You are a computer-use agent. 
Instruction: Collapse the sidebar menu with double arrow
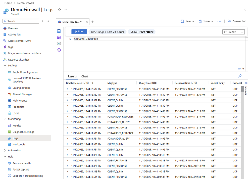pos(48,21)
